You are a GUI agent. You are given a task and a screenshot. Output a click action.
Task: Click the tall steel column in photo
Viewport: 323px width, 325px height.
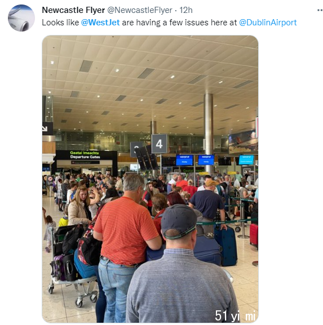coord(208,133)
